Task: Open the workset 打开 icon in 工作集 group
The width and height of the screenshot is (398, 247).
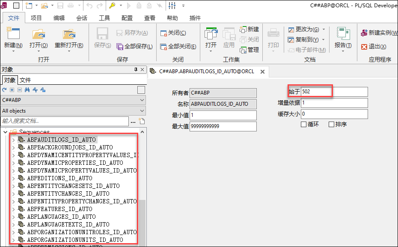Action: (x=211, y=34)
